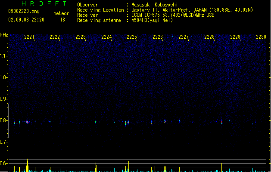Click the yellow spike between 2228 and 2229
The width and height of the screenshot is (271, 172).
(222, 167)
